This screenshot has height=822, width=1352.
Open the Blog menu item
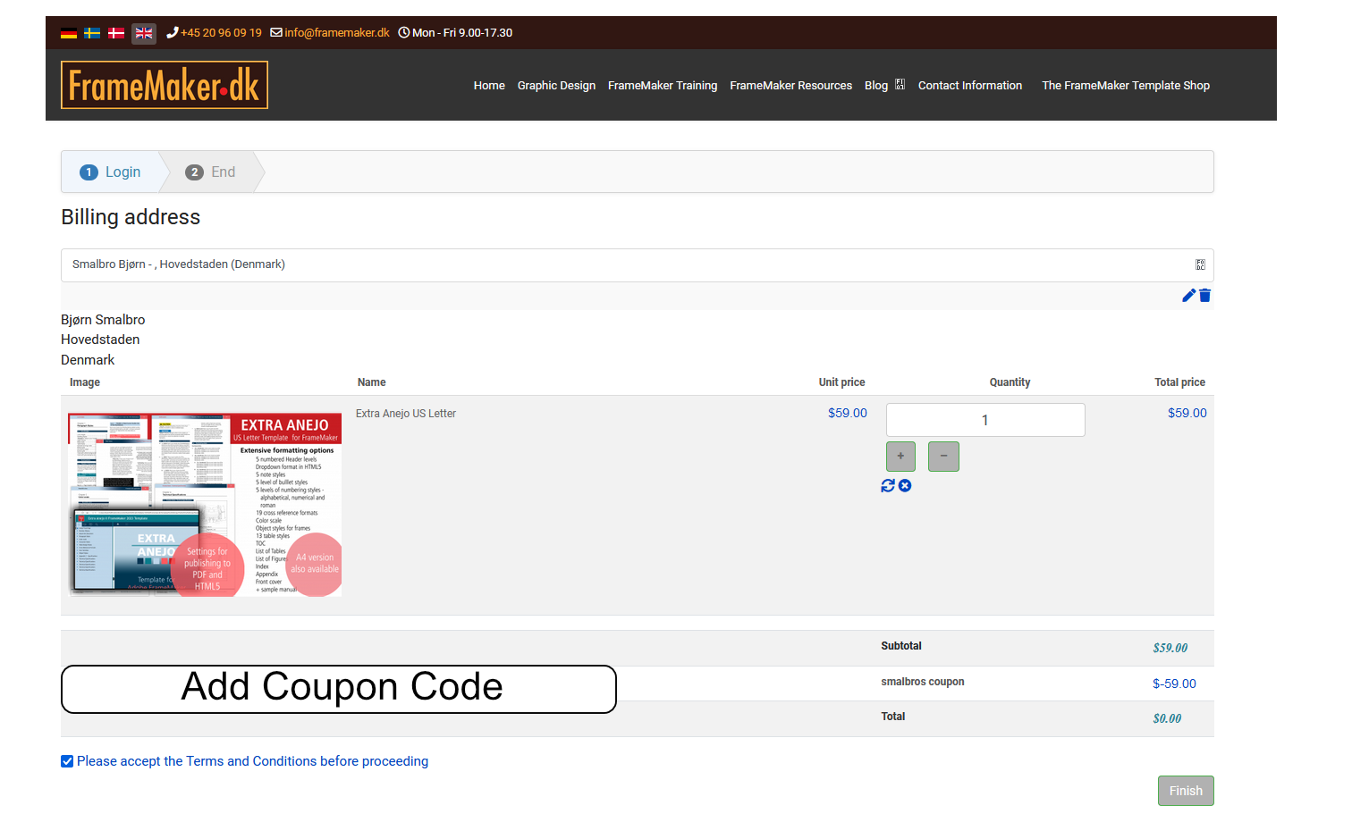876,86
